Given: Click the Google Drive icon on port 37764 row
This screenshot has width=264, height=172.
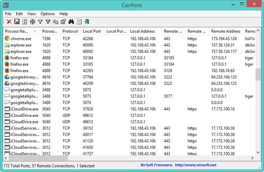Looking at the screenshot, I should pyautogui.click(x=7, y=77).
